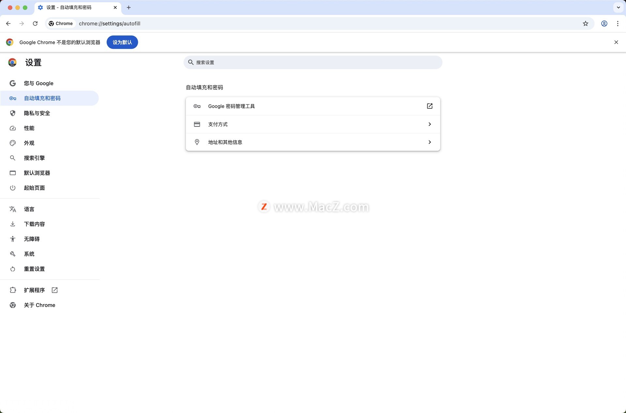This screenshot has height=413, width=626.
Task: Click the external launch icon for 密码管理工具
Action: (x=430, y=106)
